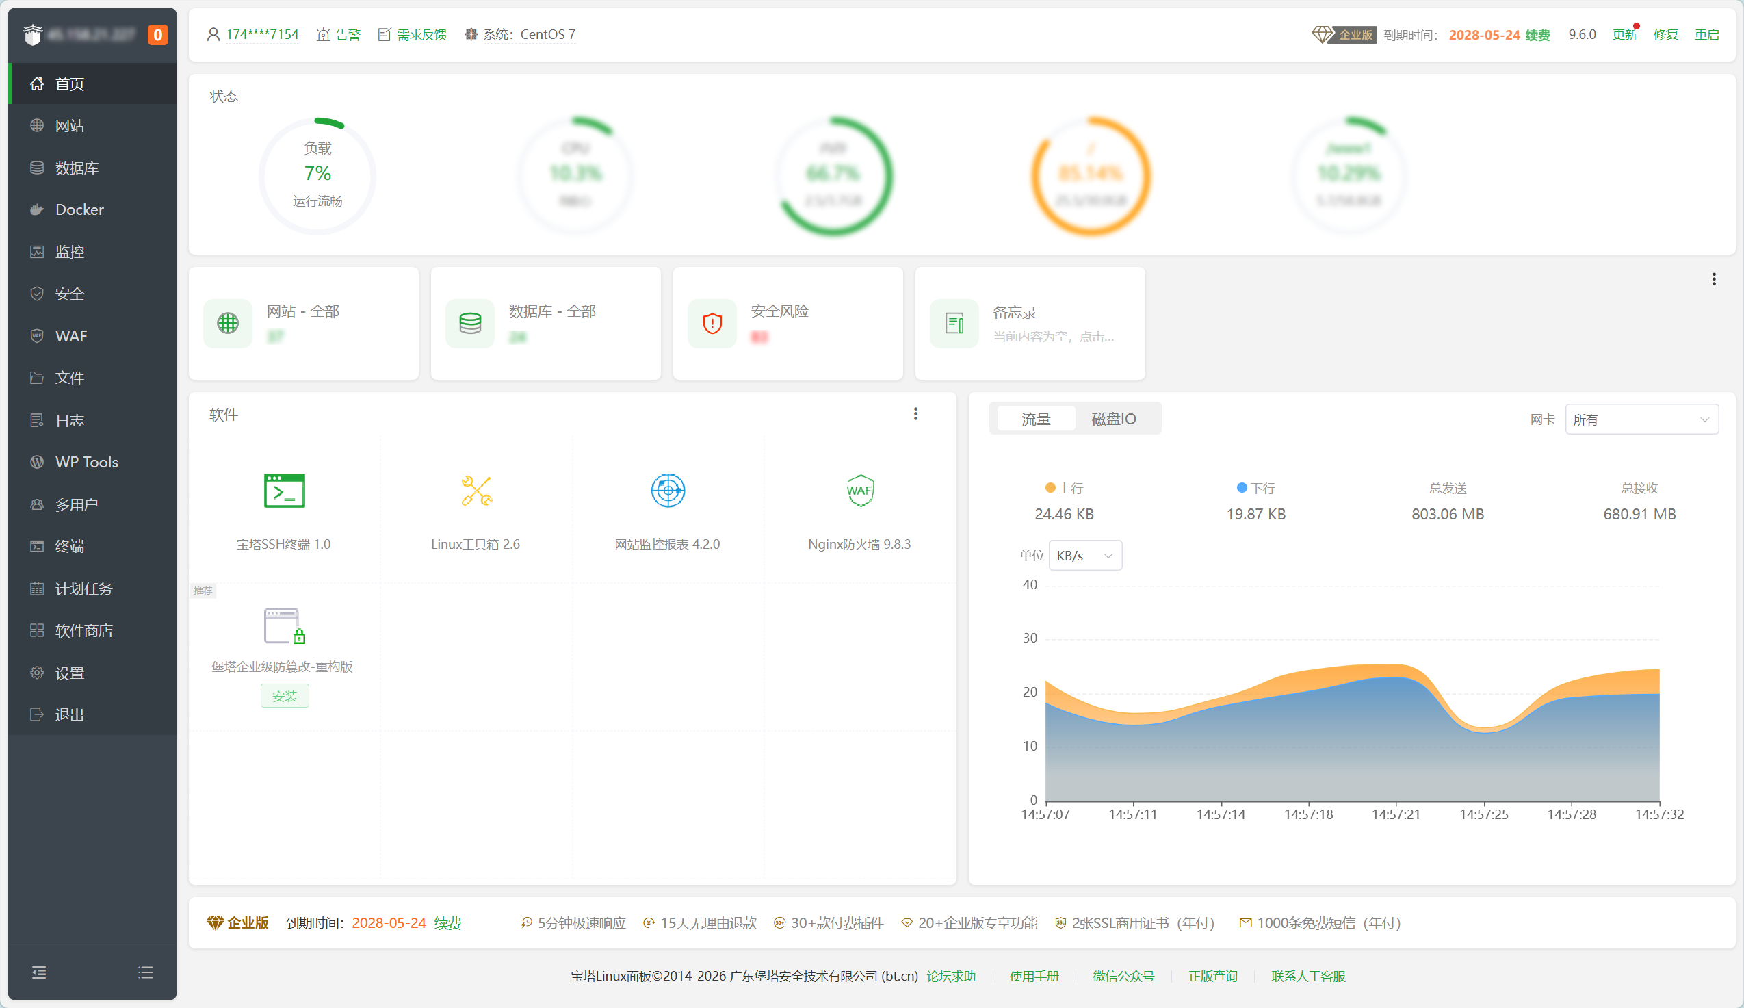Click 退出 to log out
Viewport: 1744px width, 1008px height.
(93, 714)
